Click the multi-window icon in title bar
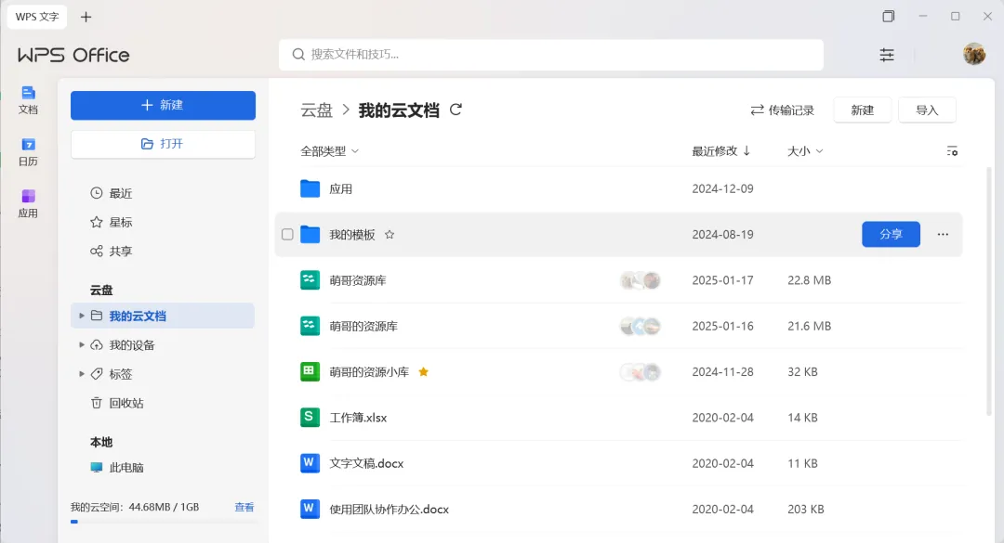Viewport: 1004px width, 543px height. pos(888,16)
